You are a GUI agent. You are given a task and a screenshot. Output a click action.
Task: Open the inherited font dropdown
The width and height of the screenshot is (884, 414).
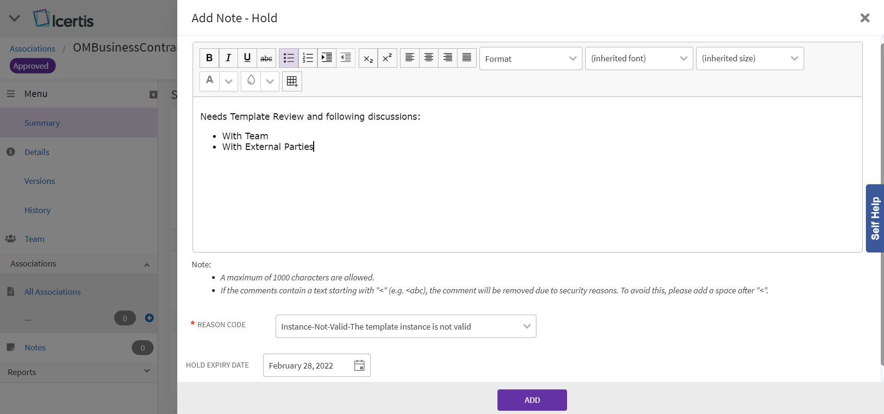point(639,58)
